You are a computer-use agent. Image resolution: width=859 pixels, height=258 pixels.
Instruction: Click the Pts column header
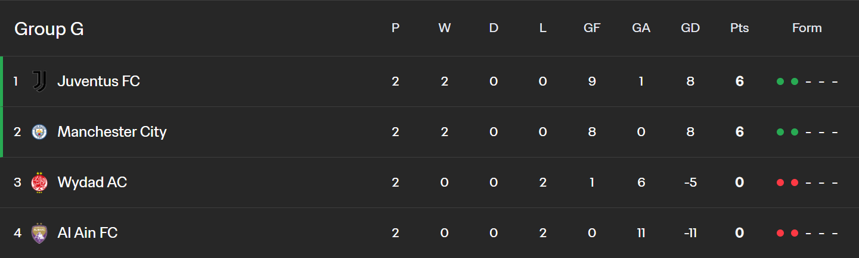[x=739, y=28]
